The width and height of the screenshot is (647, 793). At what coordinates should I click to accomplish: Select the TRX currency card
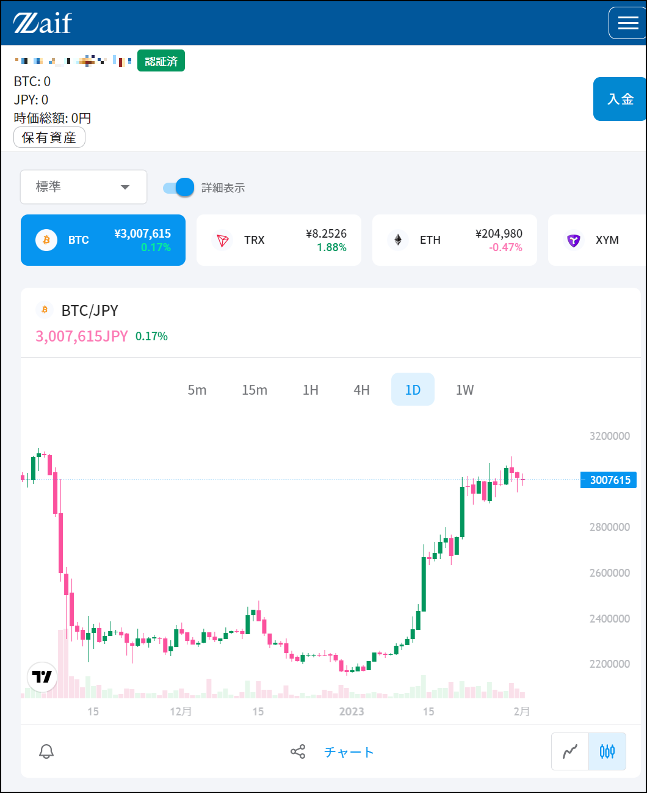[x=279, y=240]
